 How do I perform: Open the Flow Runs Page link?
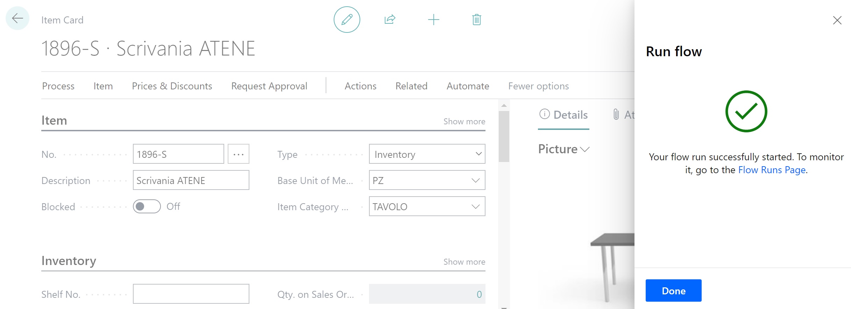[x=772, y=170]
